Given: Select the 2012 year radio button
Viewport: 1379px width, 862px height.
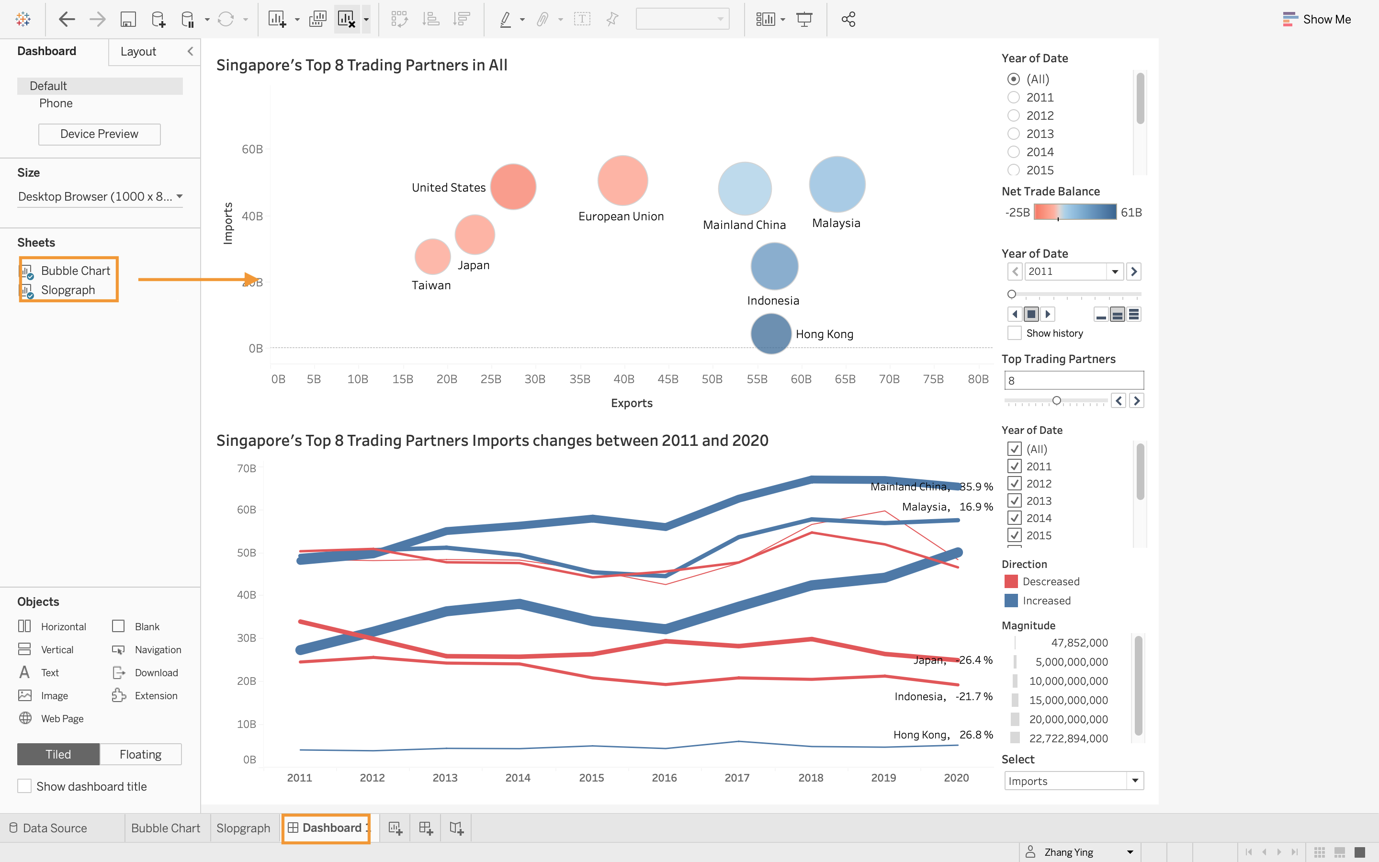Looking at the screenshot, I should click(x=1013, y=116).
